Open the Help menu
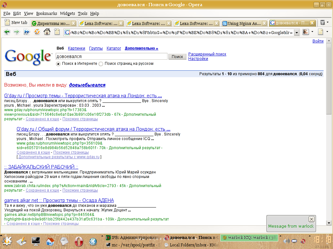This screenshot has width=333, height=249. 95,14
